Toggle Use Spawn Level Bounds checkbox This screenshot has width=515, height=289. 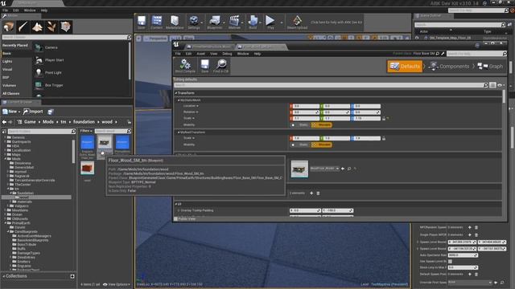(x=450, y=262)
